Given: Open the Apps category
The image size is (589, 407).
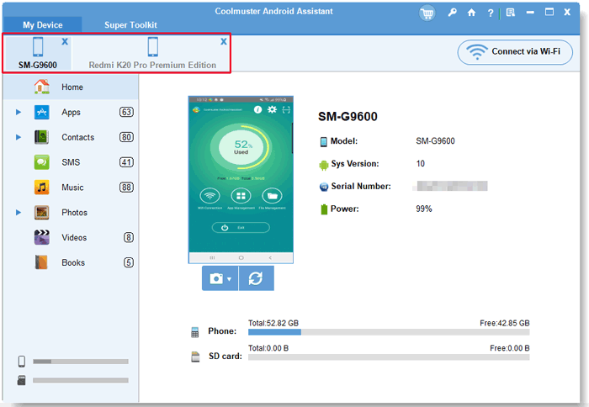Looking at the screenshot, I should [71, 113].
